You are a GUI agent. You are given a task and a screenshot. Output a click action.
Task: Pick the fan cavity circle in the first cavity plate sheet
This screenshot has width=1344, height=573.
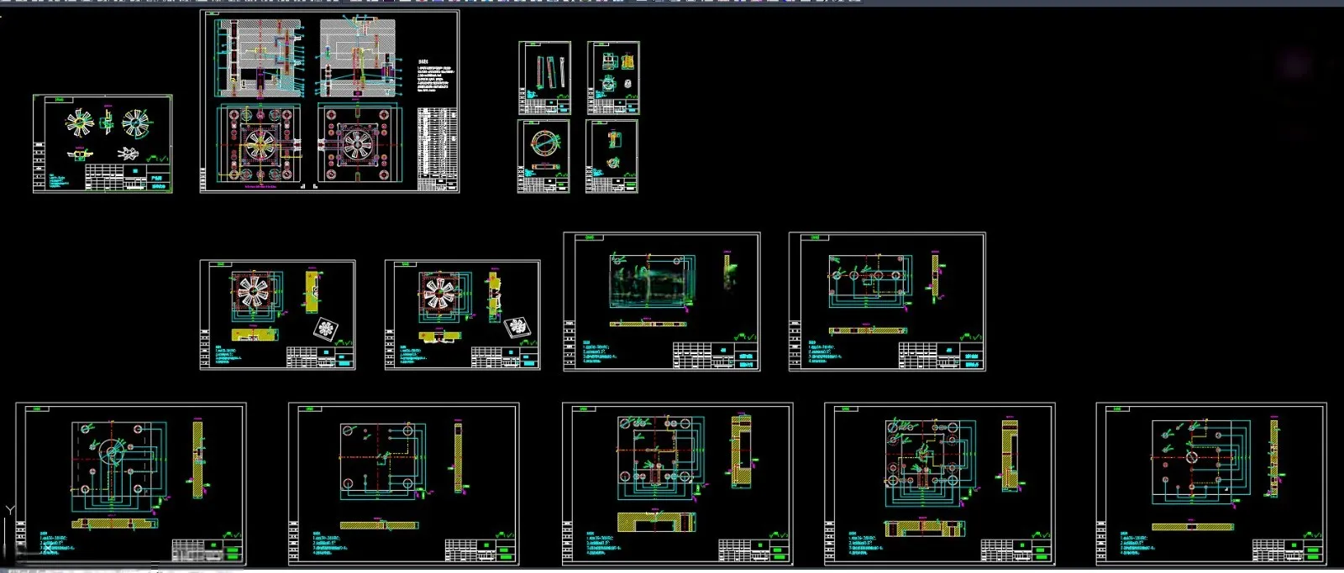[x=252, y=291]
